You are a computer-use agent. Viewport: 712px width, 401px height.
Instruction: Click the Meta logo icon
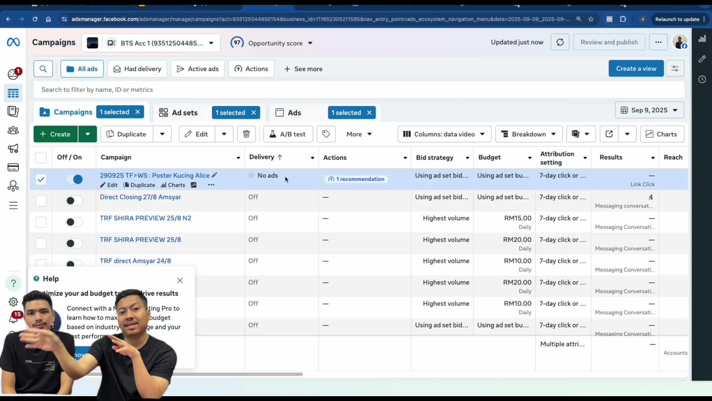coord(13,42)
